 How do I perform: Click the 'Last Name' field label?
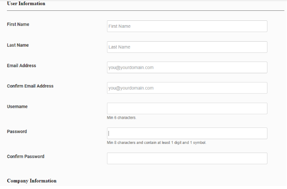(18, 45)
